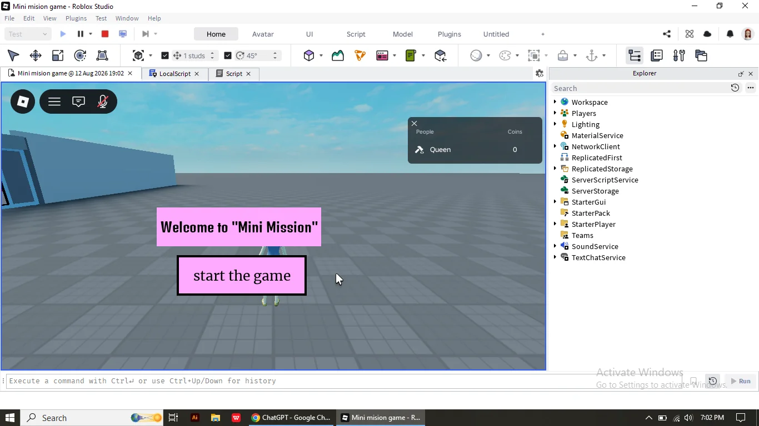Expand the SoundService node

555,246
